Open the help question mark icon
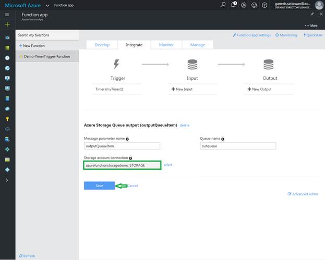The width and height of the screenshot is (325, 260). [264, 5]
